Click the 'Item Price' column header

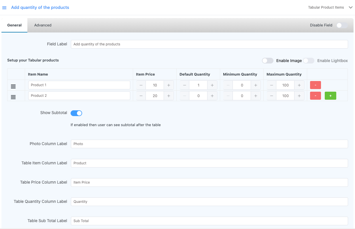pos(146,74)
